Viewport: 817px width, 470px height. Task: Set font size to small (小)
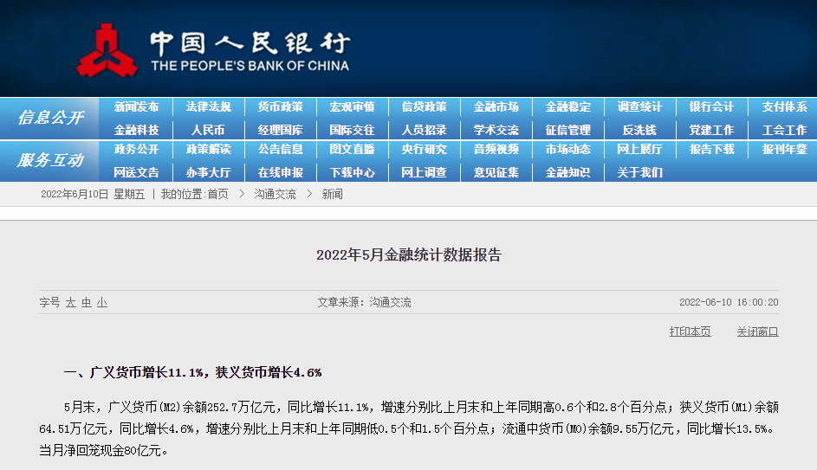click(102, 303)
